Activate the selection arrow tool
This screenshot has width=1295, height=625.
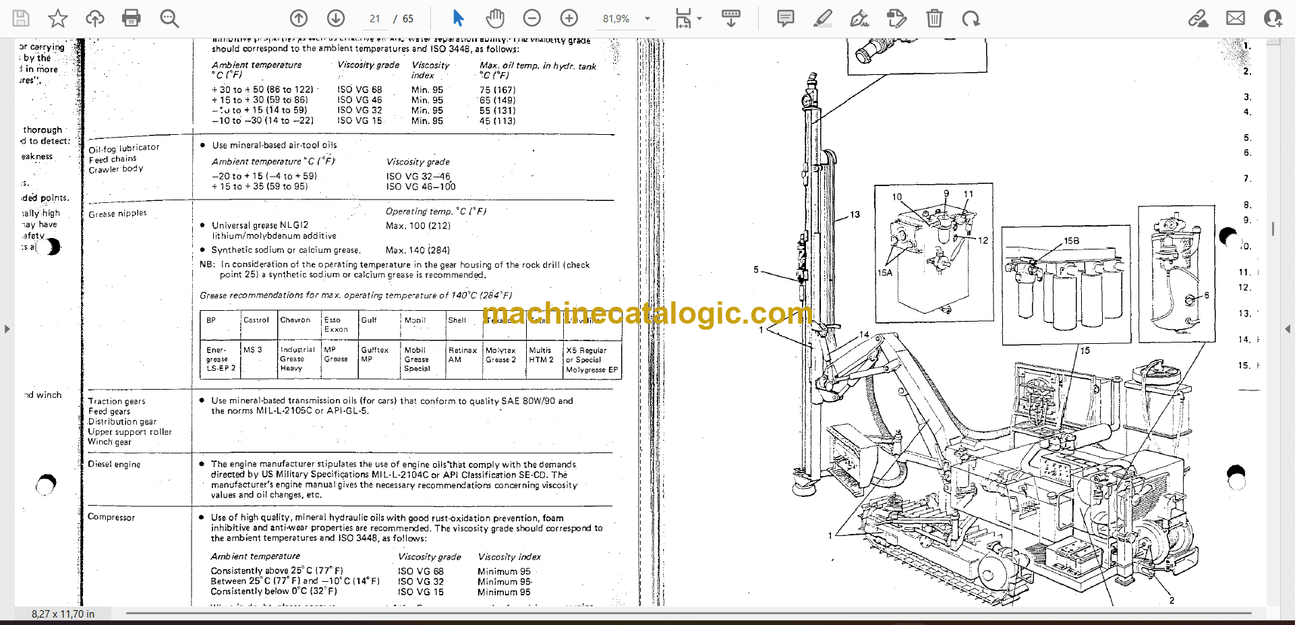tap(458, 18)
